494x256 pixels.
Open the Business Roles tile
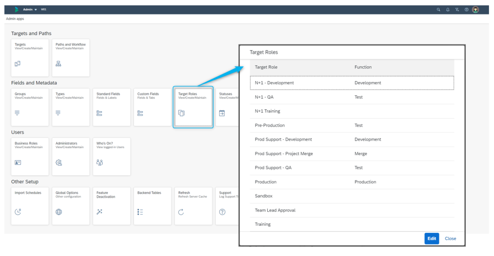(x=30, y=157)
